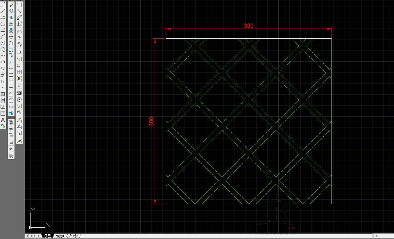Select the Ellipse Arc tool
This screenshot has width=394, height=239.
[3, 69]
